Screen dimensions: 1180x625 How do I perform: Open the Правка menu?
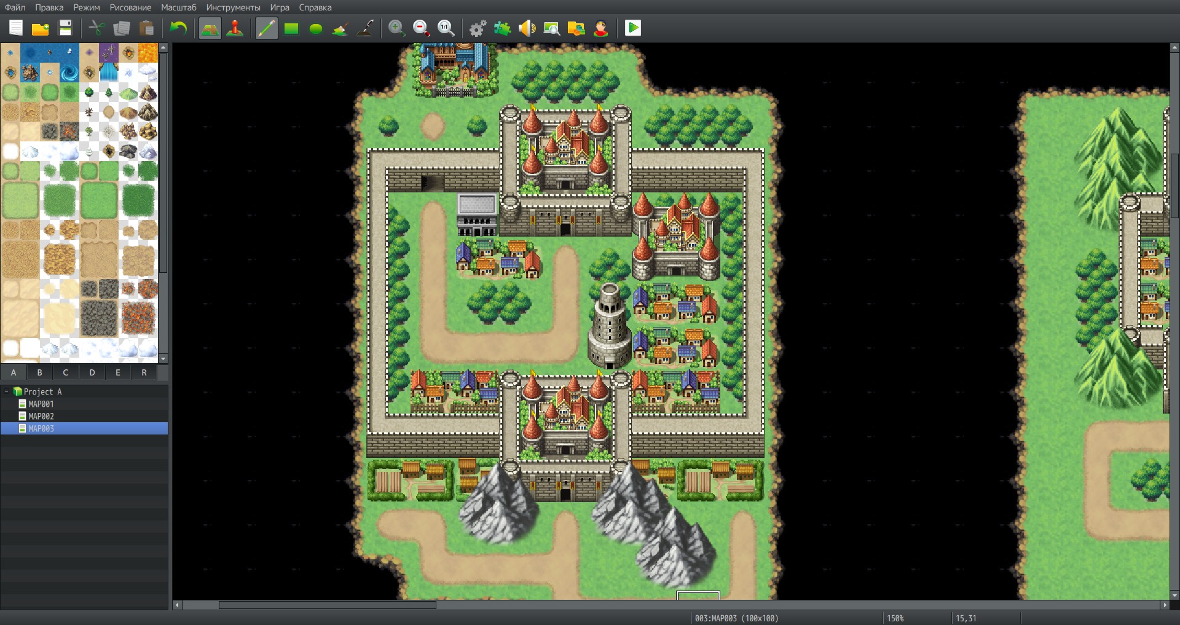tap(49, 7)
